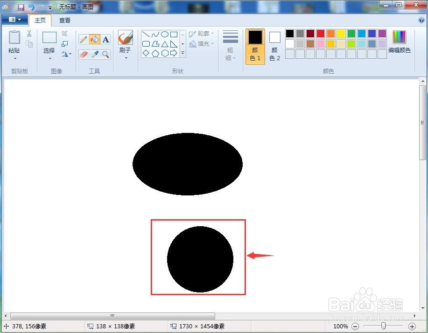Choose the Rectangle shape

[x=174, y=35]
